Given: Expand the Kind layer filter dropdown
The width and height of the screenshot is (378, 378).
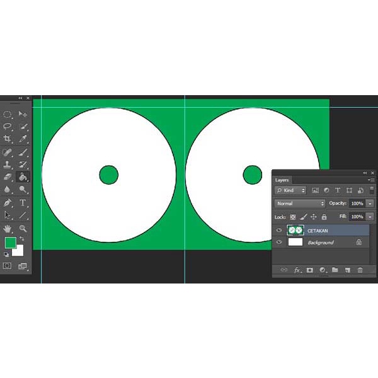Looking at the screenshot, I should 290,190.
